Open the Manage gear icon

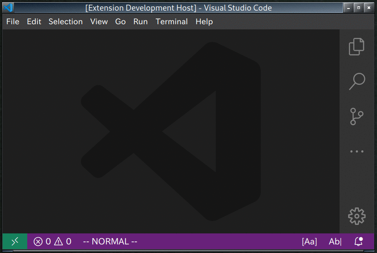point(357,216)
